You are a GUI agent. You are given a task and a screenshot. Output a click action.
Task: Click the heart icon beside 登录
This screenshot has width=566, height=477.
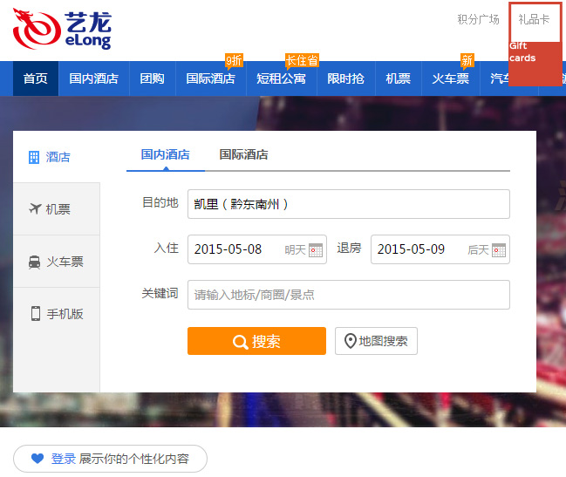[38, 459]
